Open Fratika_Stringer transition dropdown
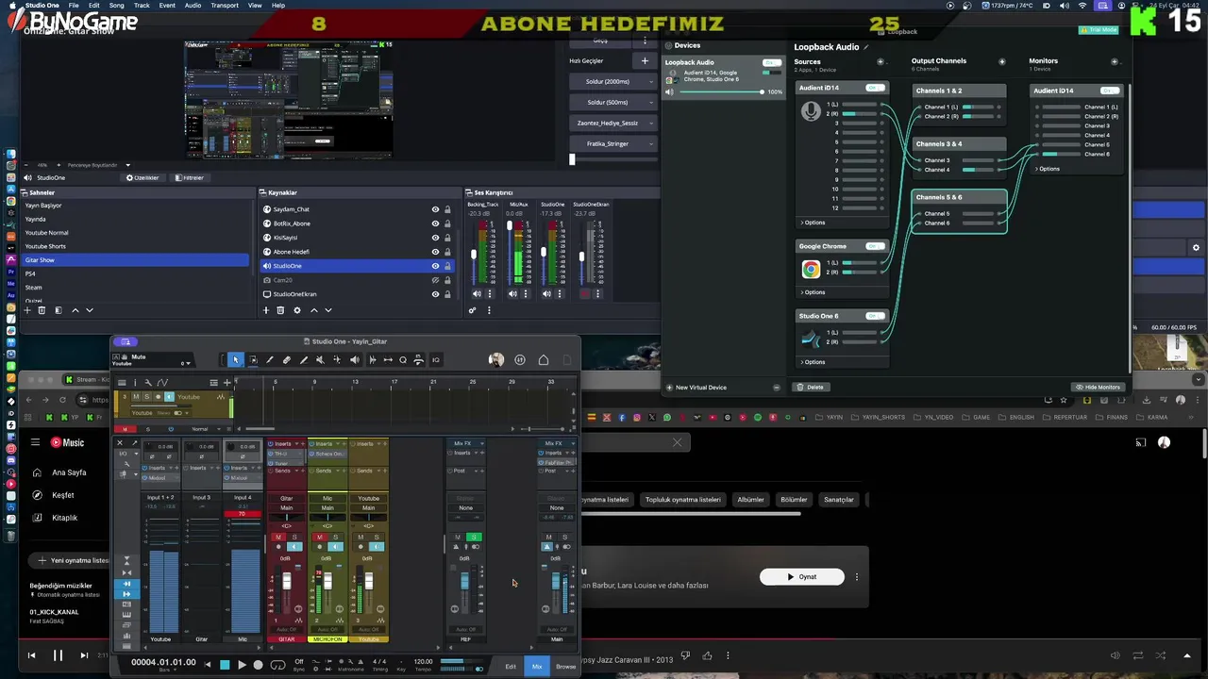1208x679 pixels. 612,143
